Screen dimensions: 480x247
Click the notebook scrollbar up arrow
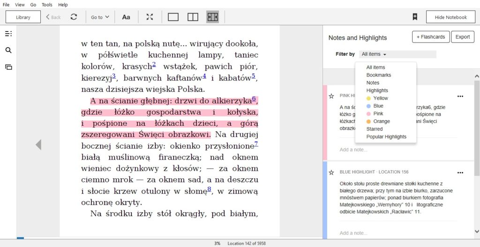coord(477,76)
